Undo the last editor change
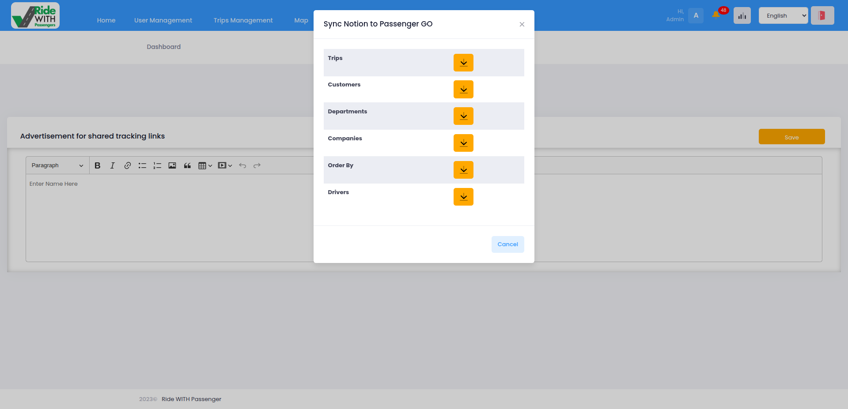This screenshot has height=409, width=848. [242, 165]
